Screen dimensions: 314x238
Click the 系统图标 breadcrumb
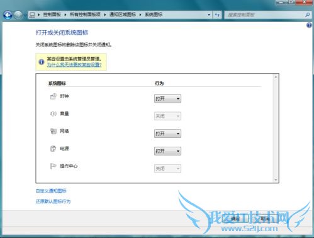(154, 14)
